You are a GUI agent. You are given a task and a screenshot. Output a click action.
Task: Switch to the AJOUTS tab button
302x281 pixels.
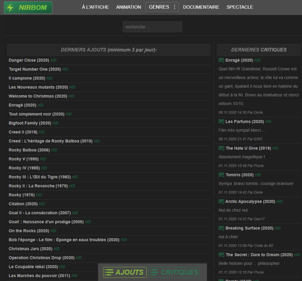click(x=125, y=272)
